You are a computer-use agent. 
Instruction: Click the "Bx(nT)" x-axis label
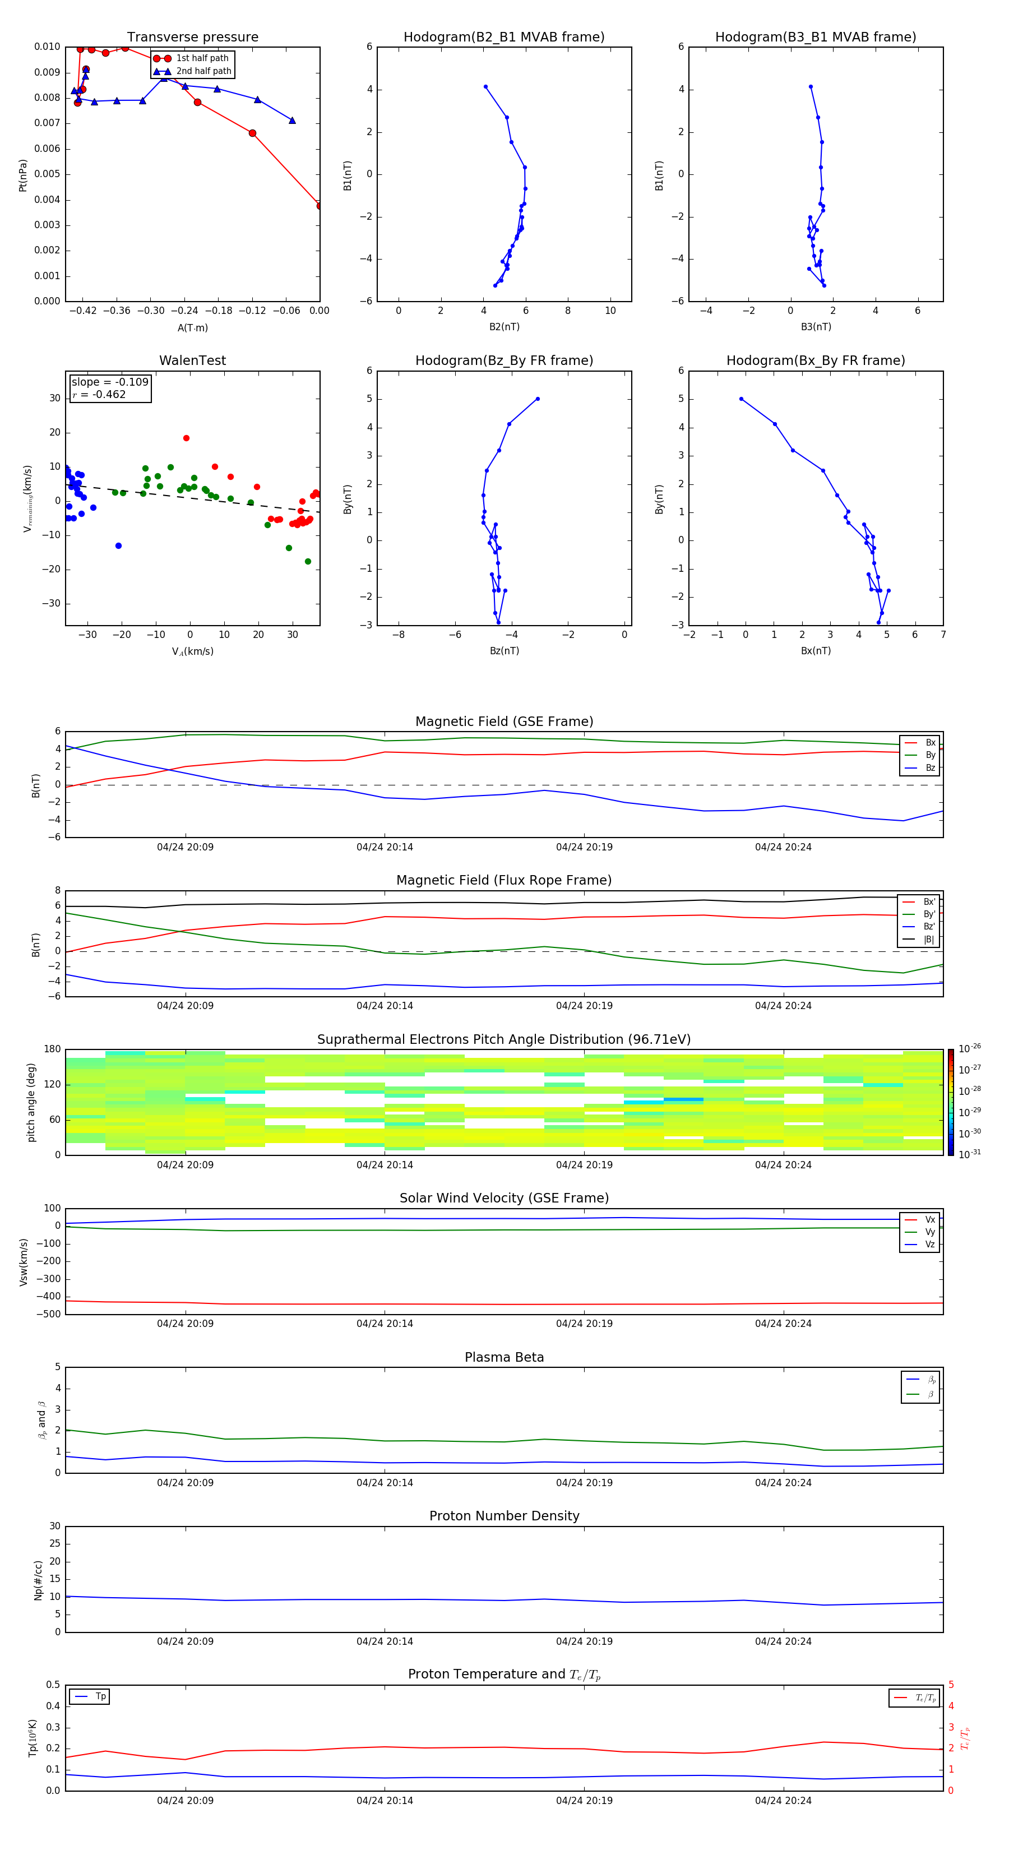pyautogui.click(x=816, y=651)
